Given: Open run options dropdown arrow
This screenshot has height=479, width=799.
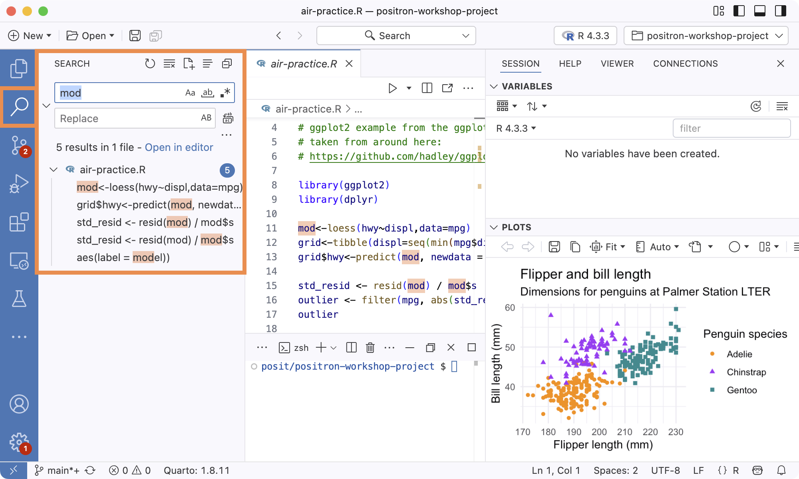Looking at the screenshot, I should (x=409, y=88).
